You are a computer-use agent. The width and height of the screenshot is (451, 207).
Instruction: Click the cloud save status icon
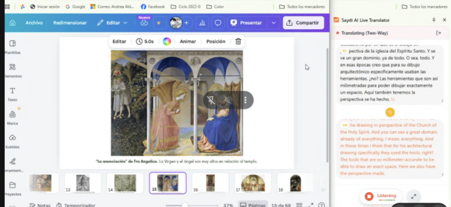pos(144,23)
